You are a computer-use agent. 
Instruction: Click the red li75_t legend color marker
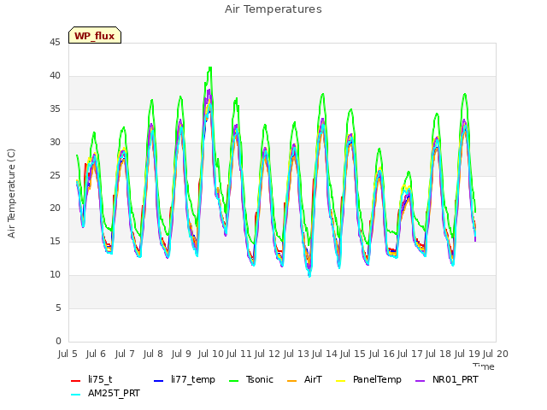(x=76, y=381)
